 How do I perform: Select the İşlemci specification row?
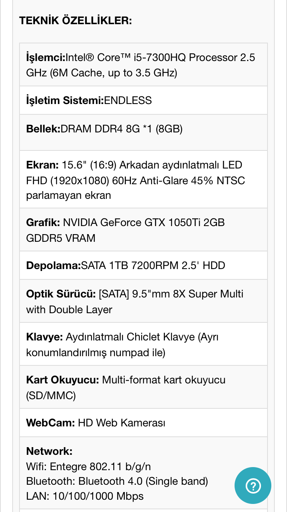pos(143,64)
